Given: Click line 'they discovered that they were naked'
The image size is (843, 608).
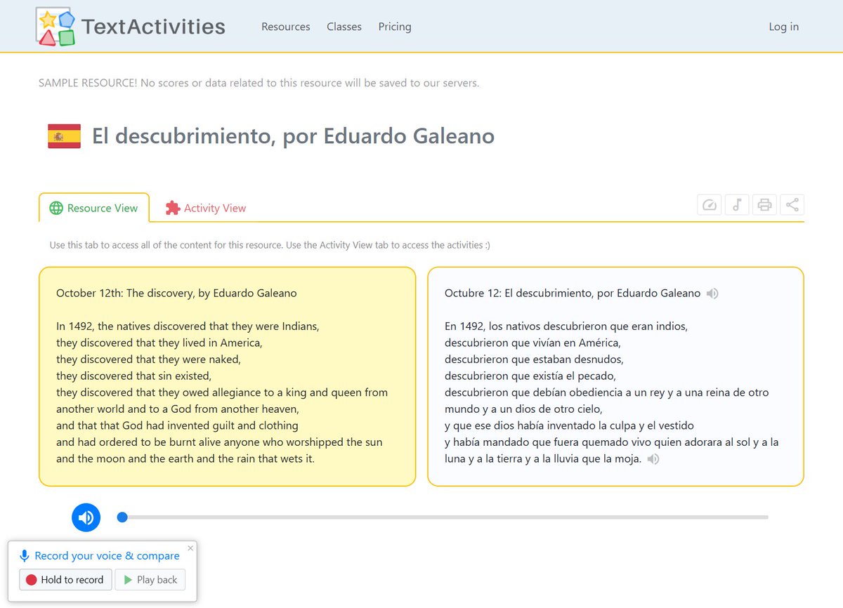Looking at the screenshot, I should point(148,359).
